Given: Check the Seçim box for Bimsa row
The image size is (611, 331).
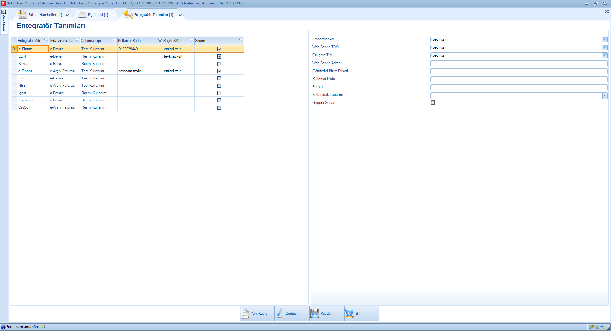Looking at the screenshot, I should pos(219,64).
